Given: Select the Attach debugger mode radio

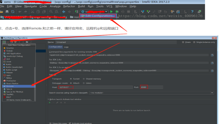Looking at the screenshot, I should coord(71,83).
